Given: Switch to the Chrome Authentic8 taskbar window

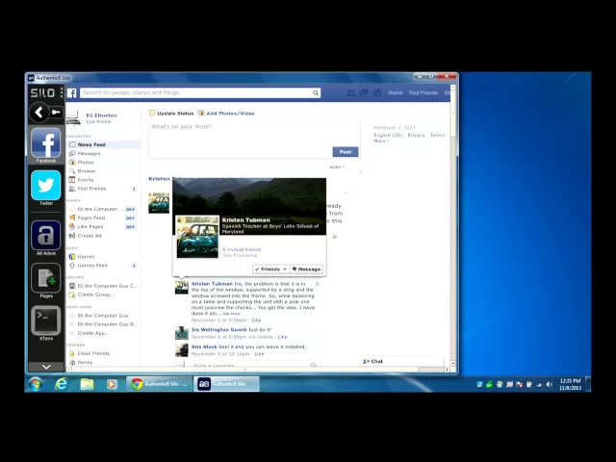Looking at the screenshot, I should pos(159,384).
